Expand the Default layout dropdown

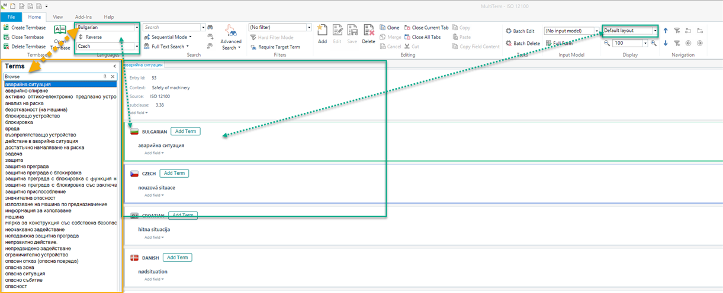tap(655, 31)
